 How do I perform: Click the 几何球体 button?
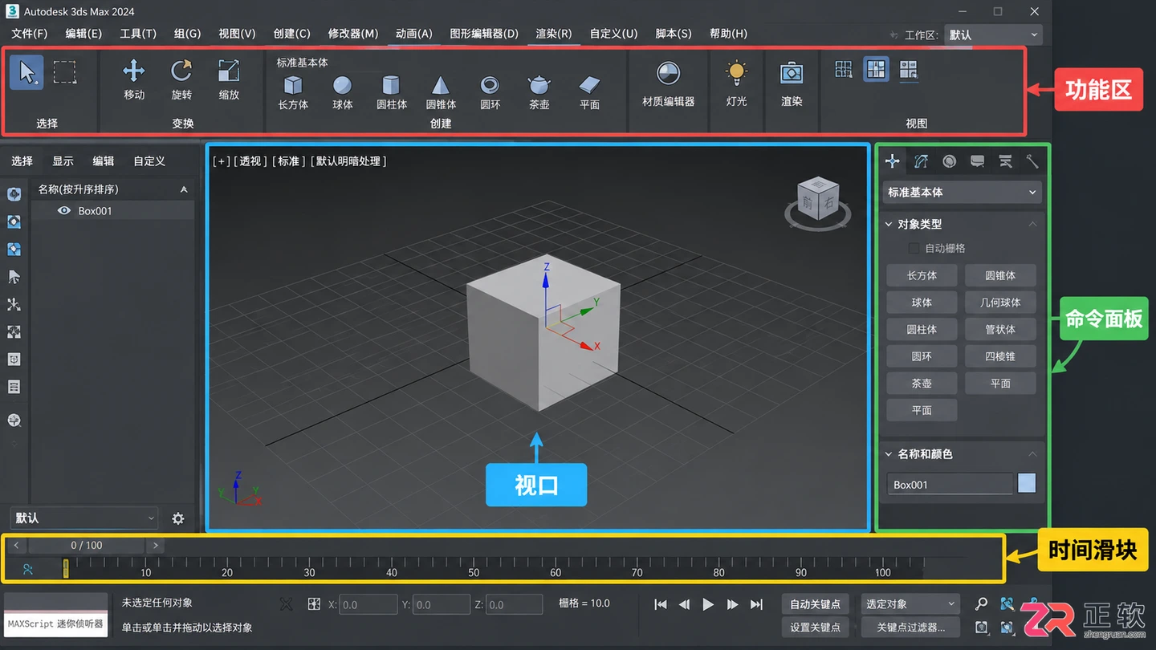click(x=1000, y=303)
